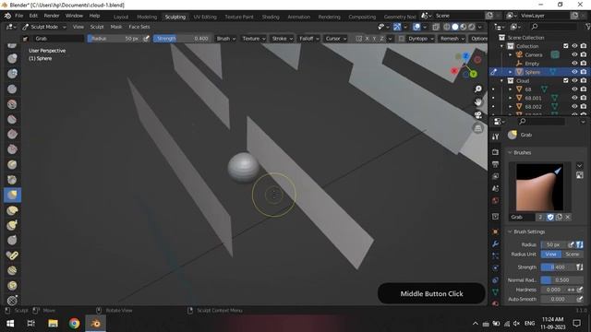
Task: Toggle the Dyntopo checkbox in header
Action: pos(402,39)
